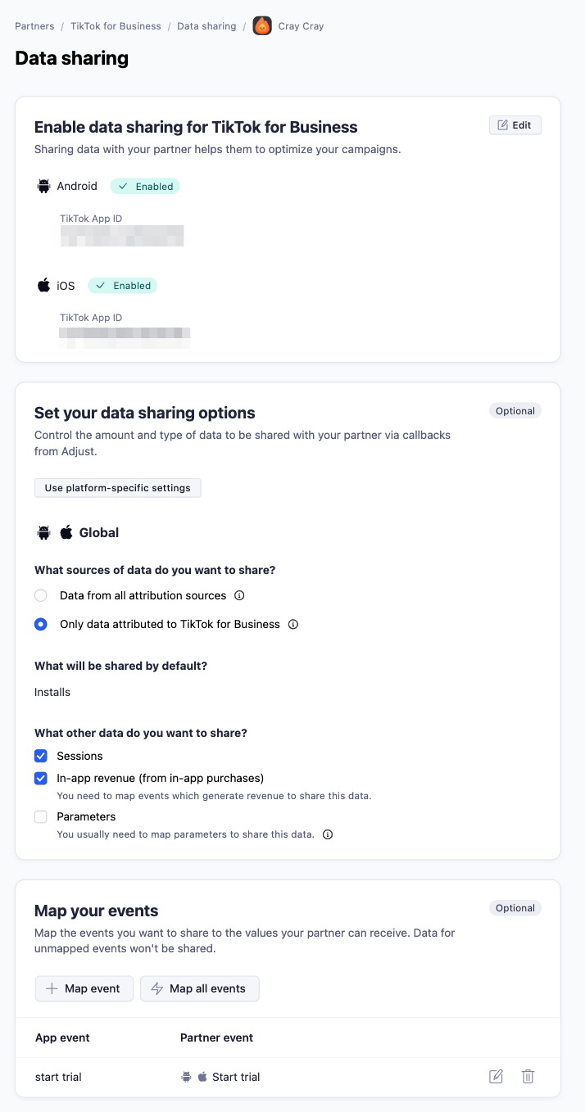Toggle In-app revenue checkbox
Viewport: 585px width, 1112px height.
click(x=41, y=779)
